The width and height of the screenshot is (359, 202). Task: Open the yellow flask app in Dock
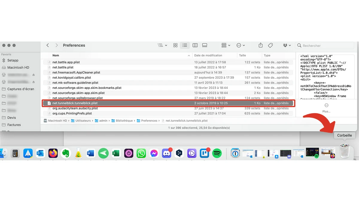[x=78, y=154]
